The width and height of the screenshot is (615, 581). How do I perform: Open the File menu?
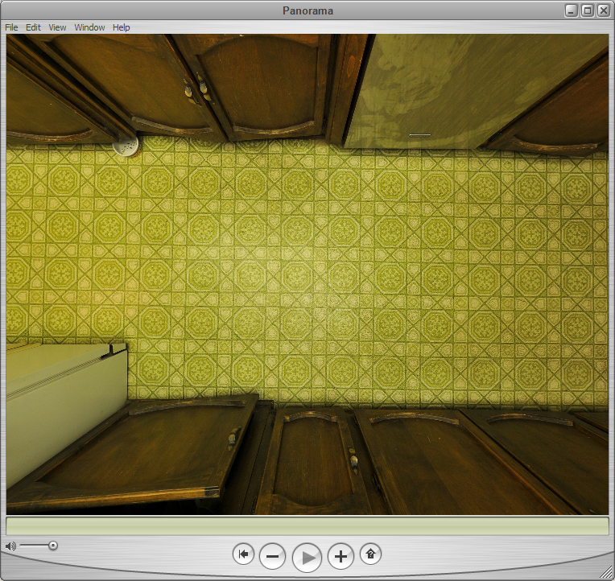point(11,27)
